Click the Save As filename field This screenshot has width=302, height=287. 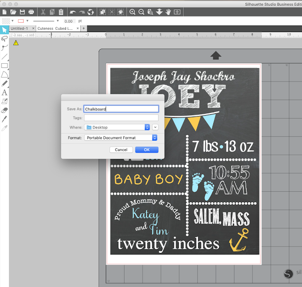click(x=121, y=109)
